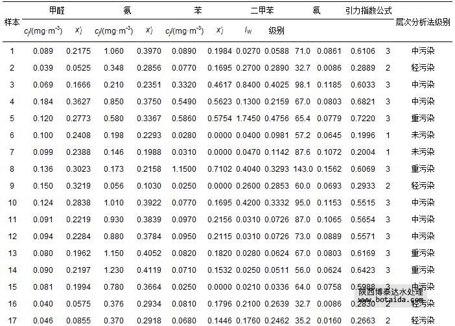Select the formaldehyde value 0.184
Screen dimensions: 455x326
(45, 101)
